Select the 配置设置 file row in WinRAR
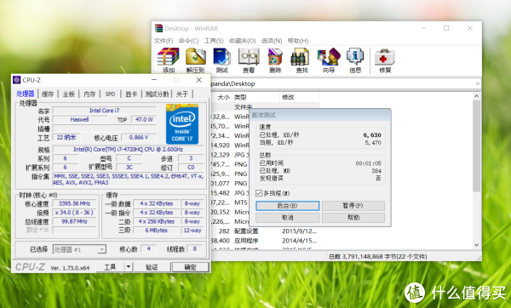511x308 pixels. pos(264,231)
